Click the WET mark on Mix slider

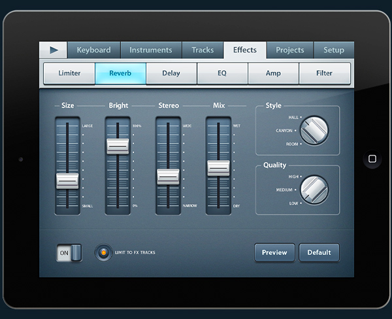[237, 126]
